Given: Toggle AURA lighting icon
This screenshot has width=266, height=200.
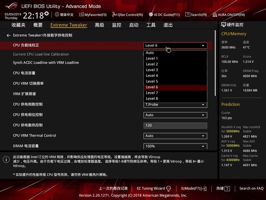Looking at the screenshot, I should 215,15.
